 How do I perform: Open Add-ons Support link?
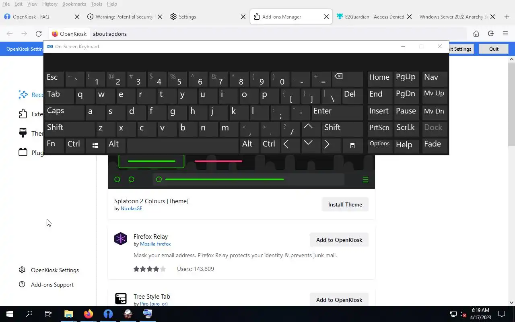pos(52,285)
